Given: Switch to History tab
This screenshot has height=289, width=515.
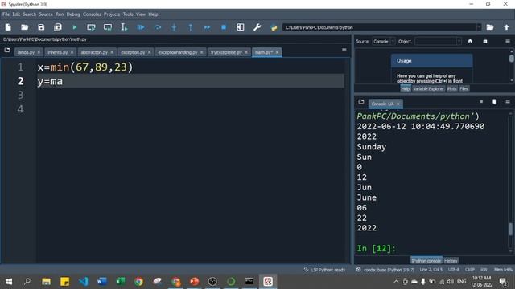Looking at the screenshot, I should [x=451, y=260].
